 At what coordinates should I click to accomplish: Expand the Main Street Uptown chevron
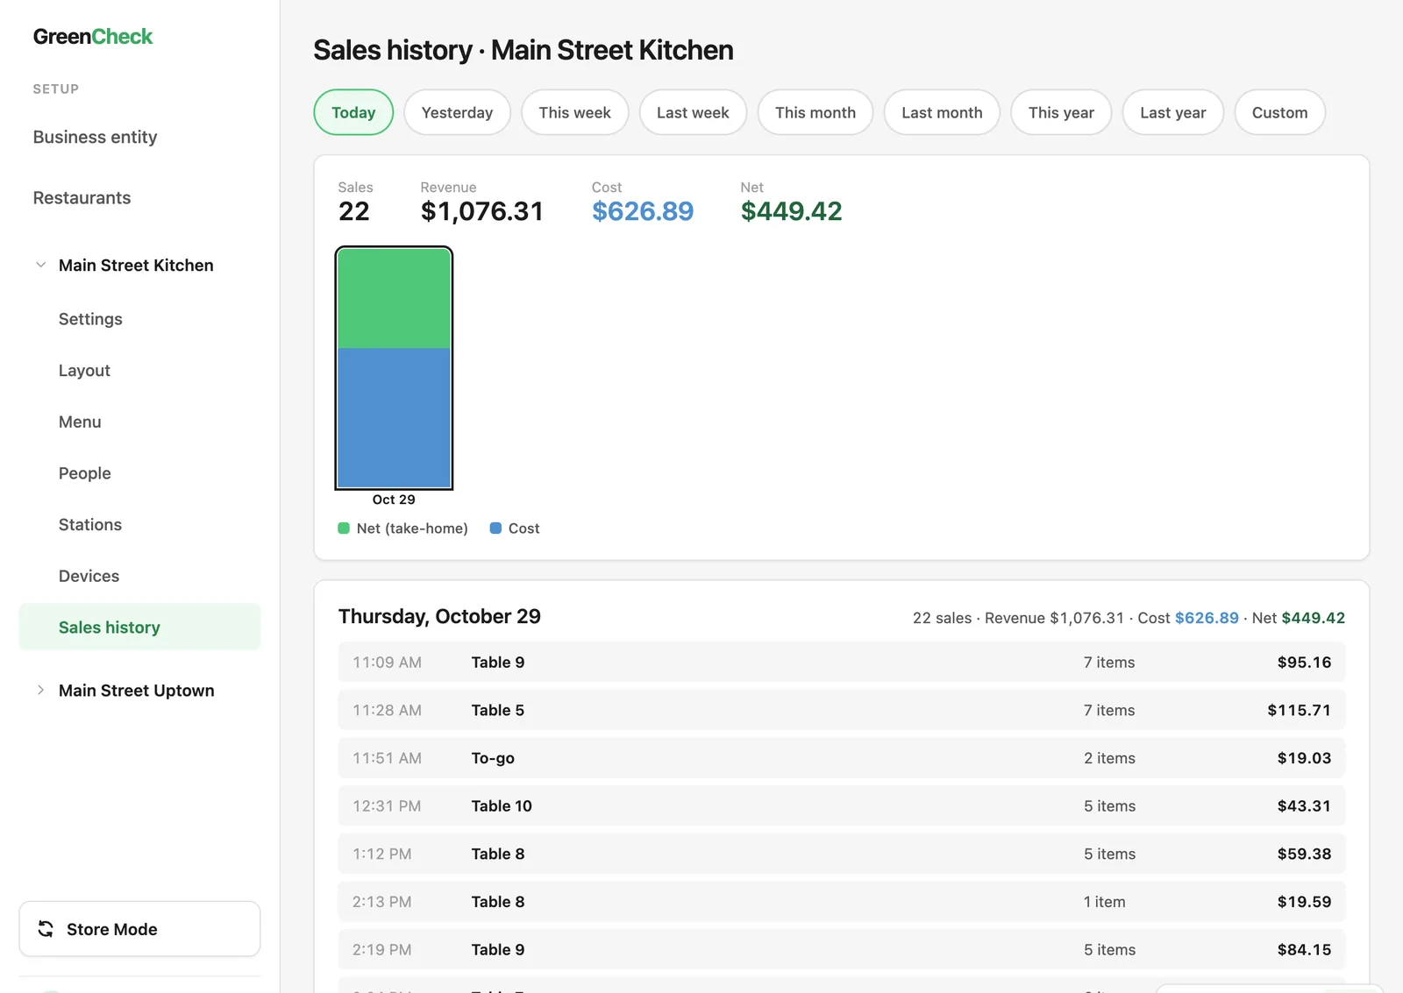[40, 690]
